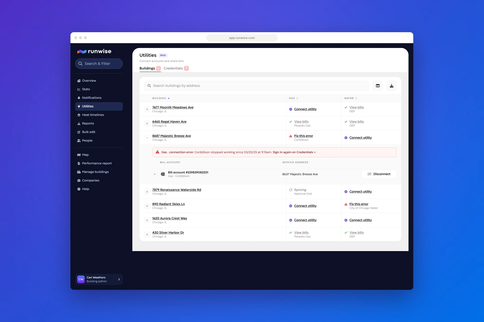Image resolution: width=484 pixels, height=322 pixels.
Task: Open 8687 Majestic Breeze Ave link
Action: coord(172,136)
